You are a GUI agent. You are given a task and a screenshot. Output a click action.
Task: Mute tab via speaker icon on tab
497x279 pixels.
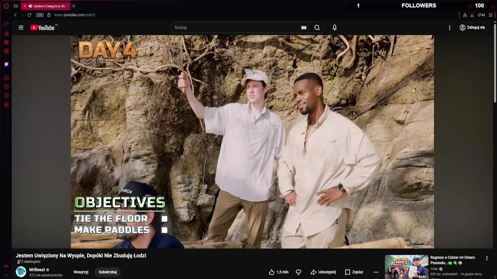coord(30,6)
